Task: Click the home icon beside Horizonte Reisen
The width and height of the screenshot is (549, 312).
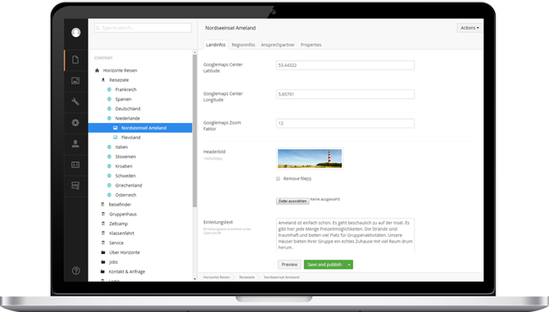Action: coord(97,70)
